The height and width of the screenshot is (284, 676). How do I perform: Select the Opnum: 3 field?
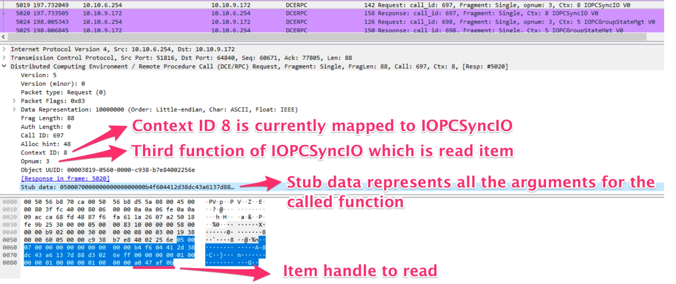pyautogui.click(x=35, y=161)
